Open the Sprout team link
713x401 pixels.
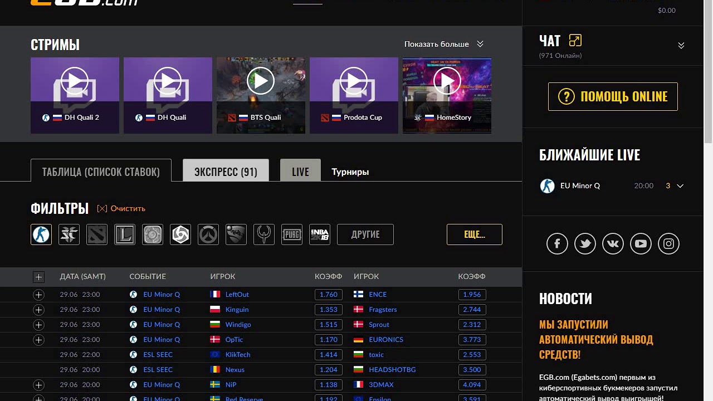click(379, 325)
